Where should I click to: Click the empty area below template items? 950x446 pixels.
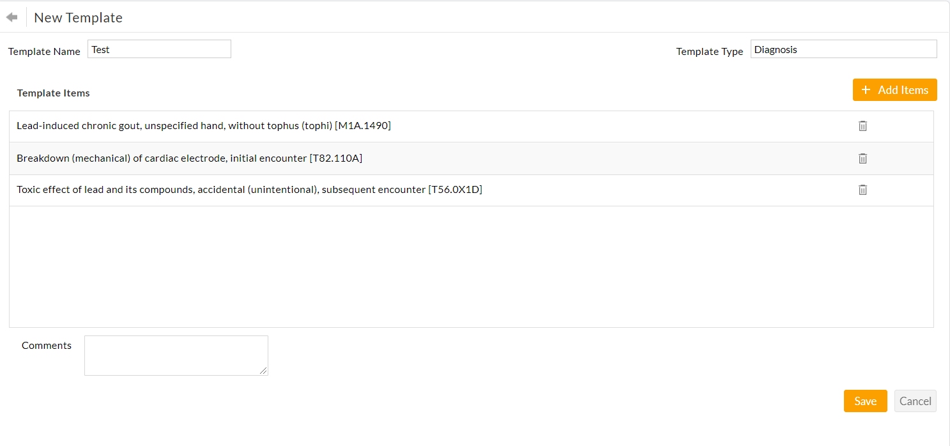pyautogui.click(x=471, y=266)
